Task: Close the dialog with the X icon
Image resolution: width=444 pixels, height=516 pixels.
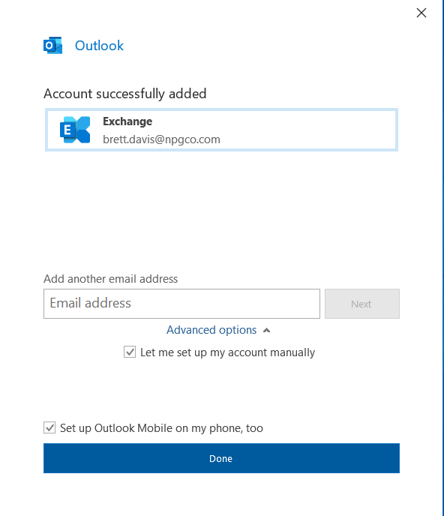Action: click(x=421, y=13)
